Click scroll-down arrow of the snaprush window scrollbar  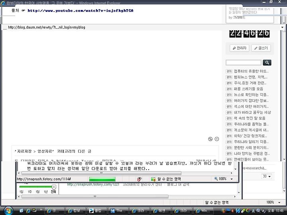point(236,169)
